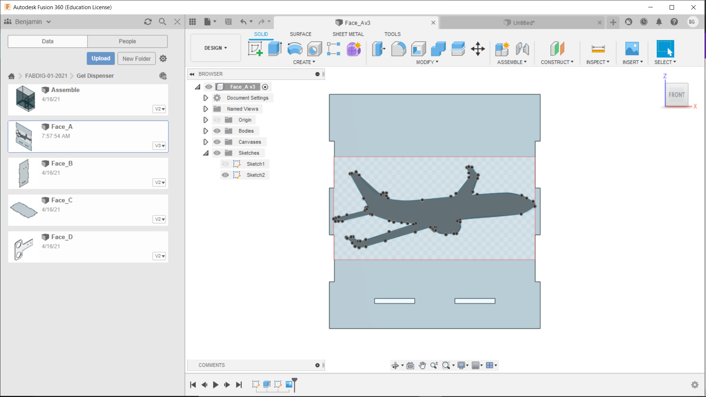Select the Offset Face tool
706x397 pixels.
tap(458, 49)
